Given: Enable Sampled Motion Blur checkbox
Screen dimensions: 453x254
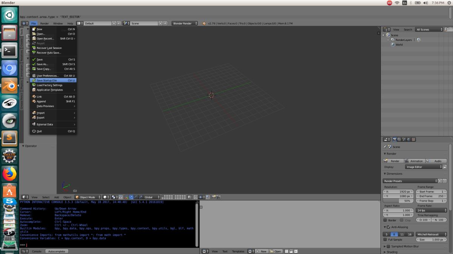Looking at the screenshot, I should [x=388, y=246].
